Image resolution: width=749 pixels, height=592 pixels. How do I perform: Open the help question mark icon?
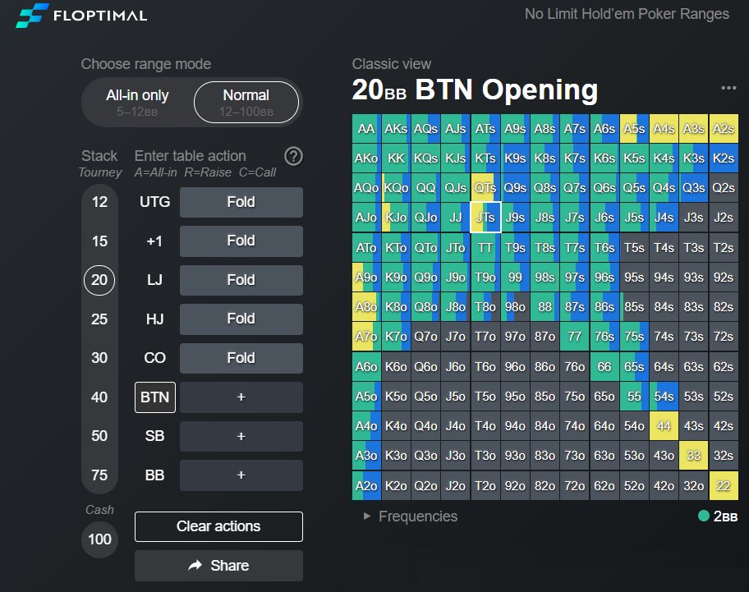click(293, 156)
